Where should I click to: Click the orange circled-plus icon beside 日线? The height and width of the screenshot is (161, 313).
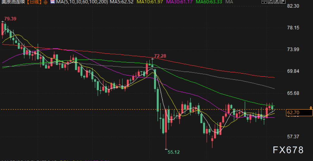pos(46,2)
